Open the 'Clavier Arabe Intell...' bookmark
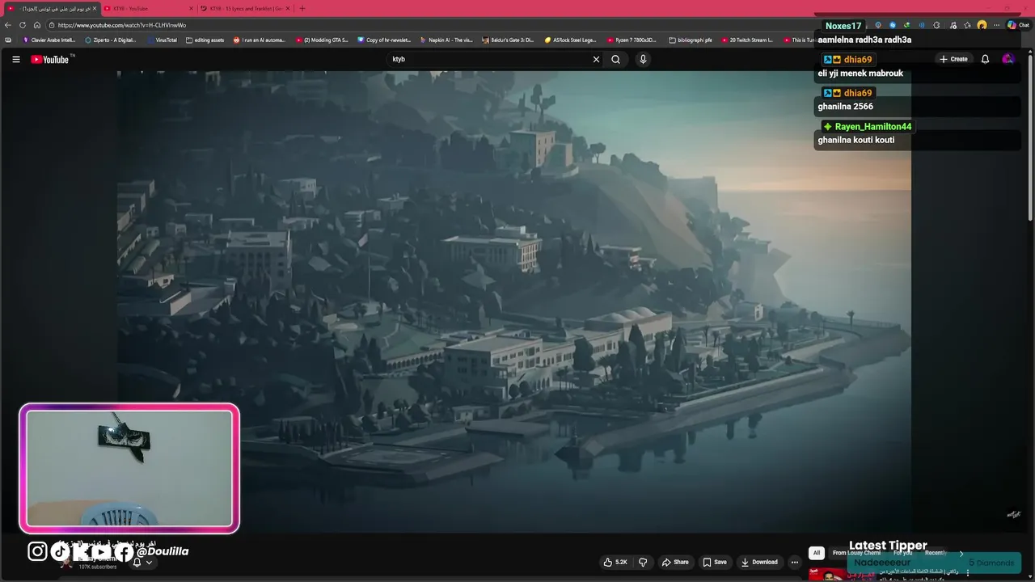1035x582 pixels. (x=49, y=40)
